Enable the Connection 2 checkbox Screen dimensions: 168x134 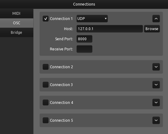point(46,67)
